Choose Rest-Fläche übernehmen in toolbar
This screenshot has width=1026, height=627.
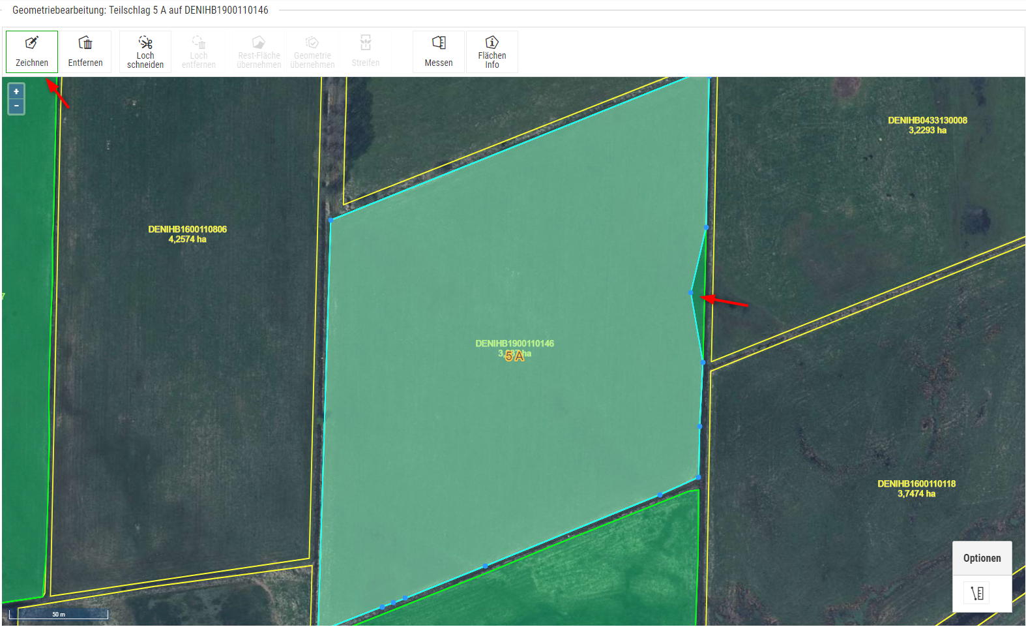pyautogui.click(x=259, y=52)
